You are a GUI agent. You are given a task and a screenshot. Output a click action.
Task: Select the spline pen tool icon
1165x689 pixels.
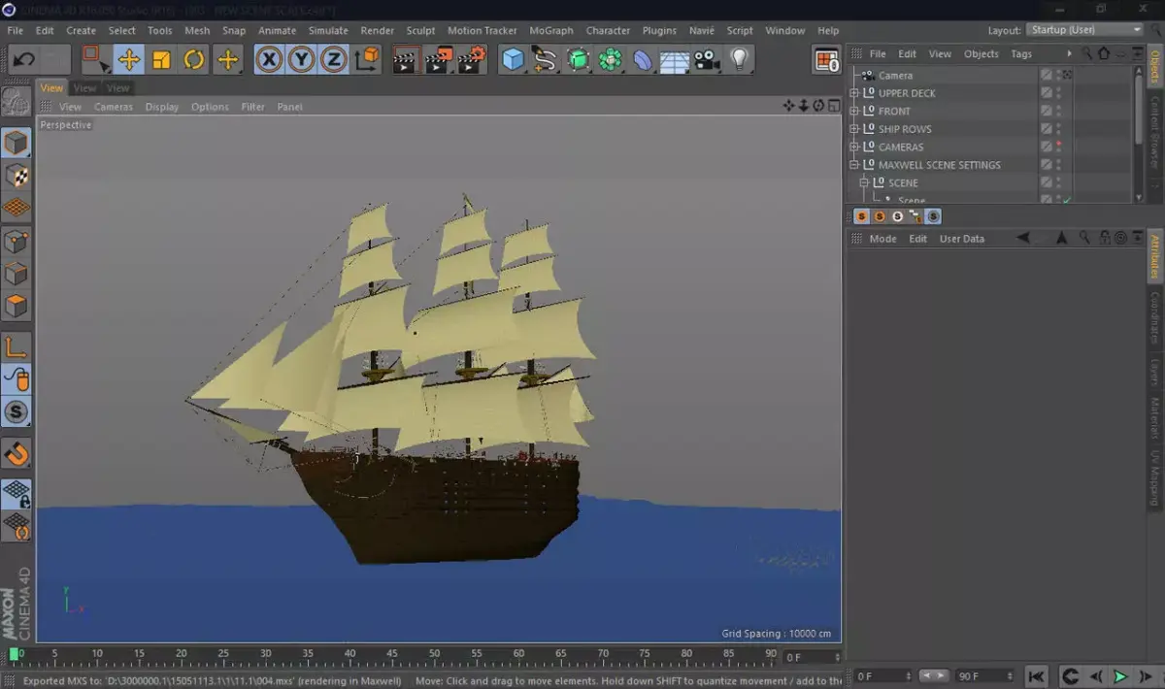tap(545, 60)
